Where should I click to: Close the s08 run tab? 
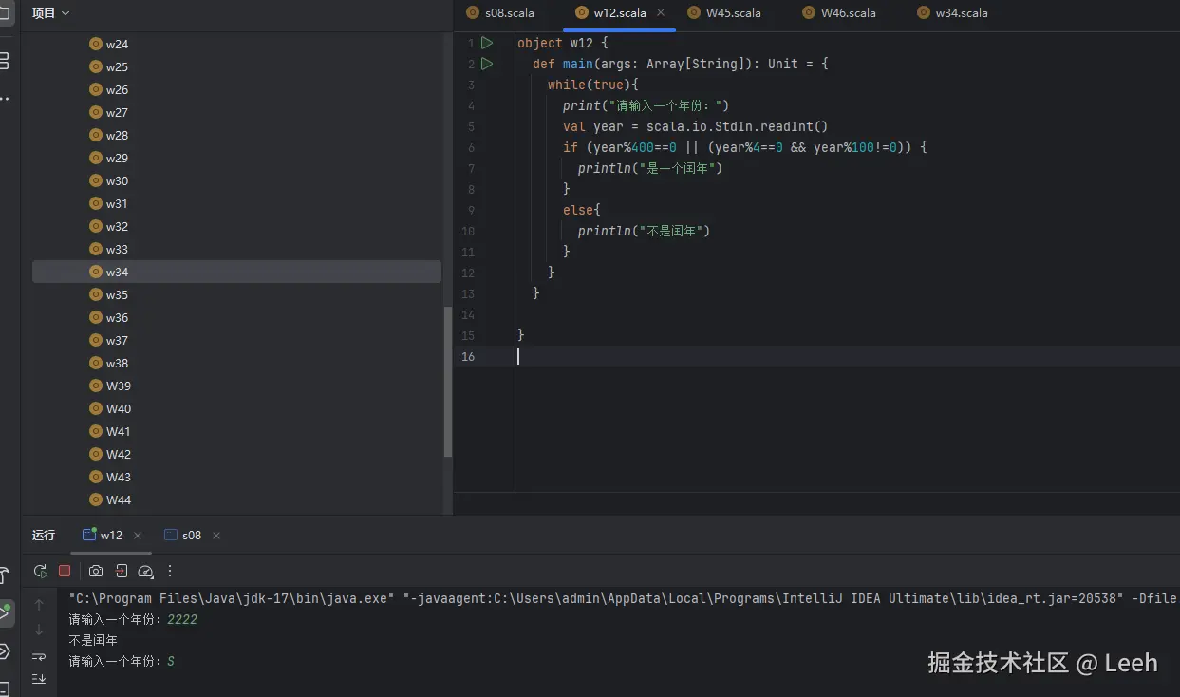tap(216, 536)
